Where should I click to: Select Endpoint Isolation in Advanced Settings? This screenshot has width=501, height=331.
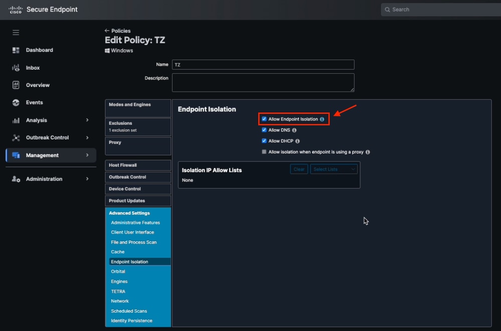139,262
